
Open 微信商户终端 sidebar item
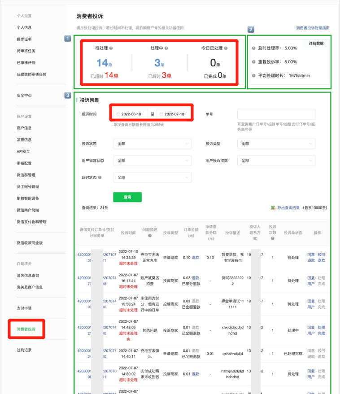(28, 210)
